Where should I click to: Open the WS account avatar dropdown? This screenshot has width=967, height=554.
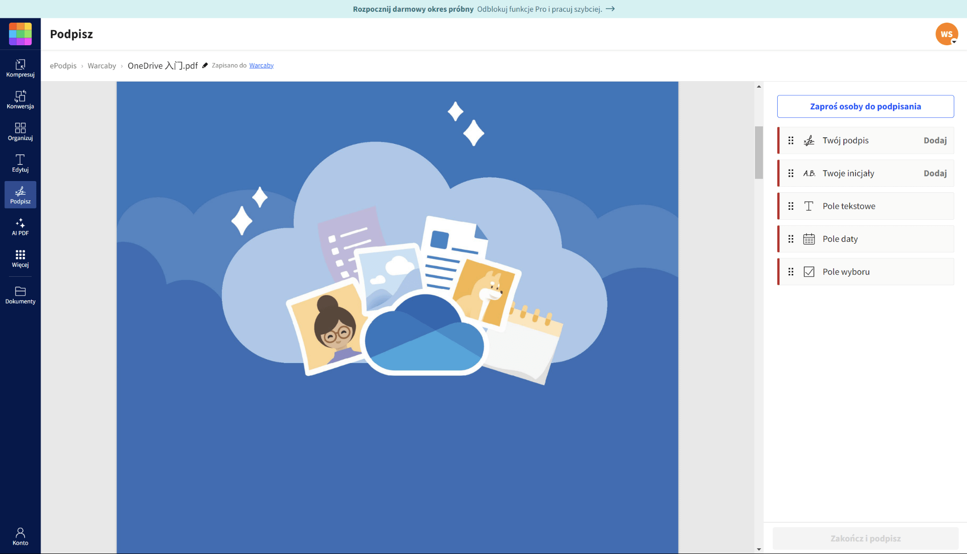pos(947,34)
